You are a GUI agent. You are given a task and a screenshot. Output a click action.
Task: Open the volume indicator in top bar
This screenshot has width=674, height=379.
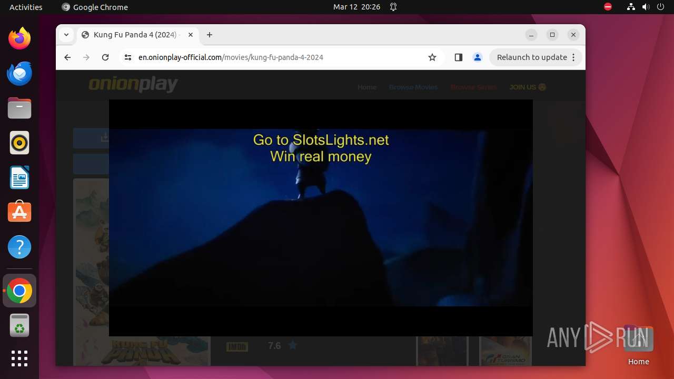pos(646,7)
